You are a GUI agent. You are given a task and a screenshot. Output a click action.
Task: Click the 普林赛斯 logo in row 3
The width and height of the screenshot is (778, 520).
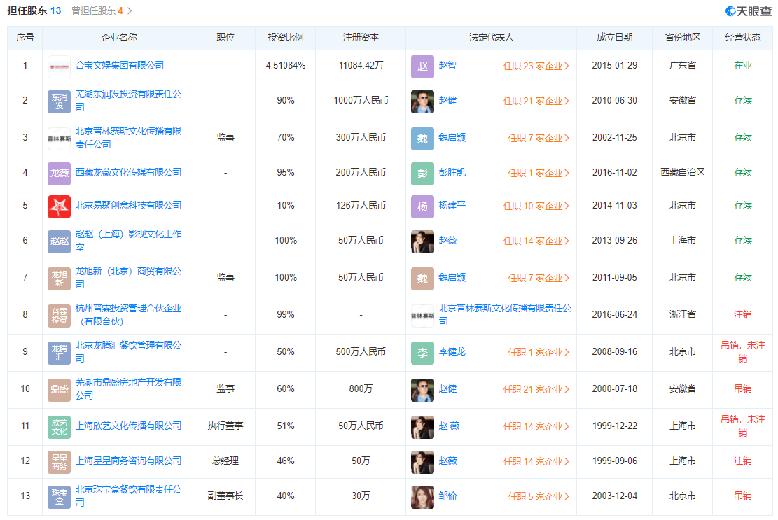(x=59, y=139)
